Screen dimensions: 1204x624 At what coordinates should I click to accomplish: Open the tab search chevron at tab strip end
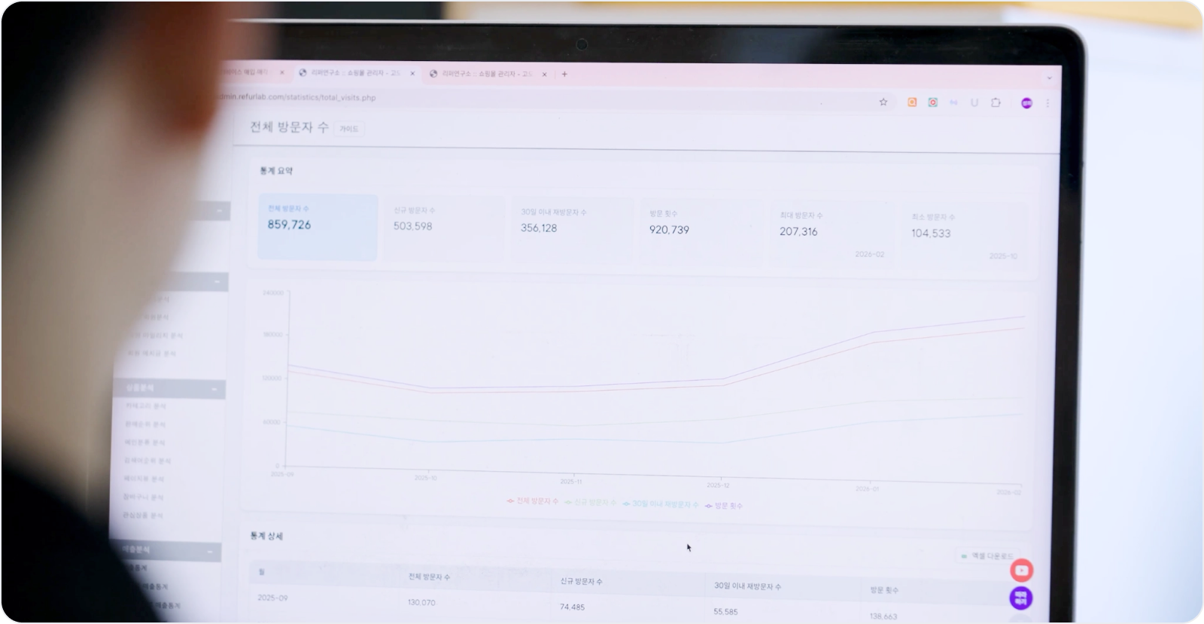tap(1049, 78)
